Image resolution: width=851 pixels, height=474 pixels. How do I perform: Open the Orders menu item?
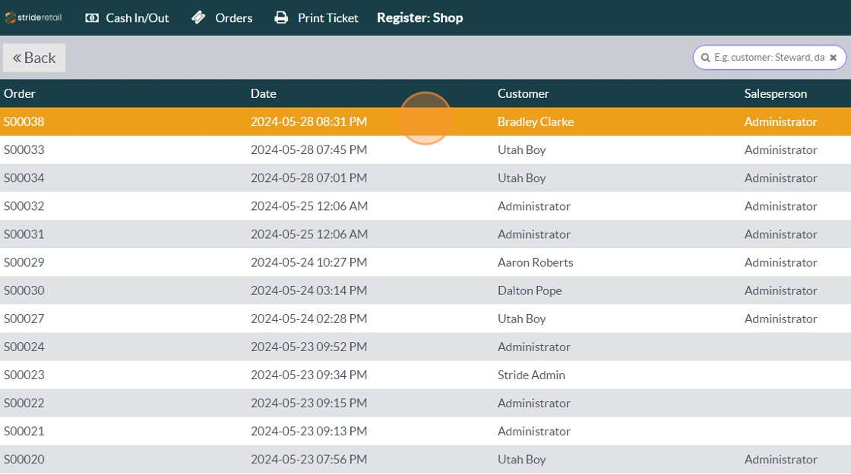[x=233, y=17]
